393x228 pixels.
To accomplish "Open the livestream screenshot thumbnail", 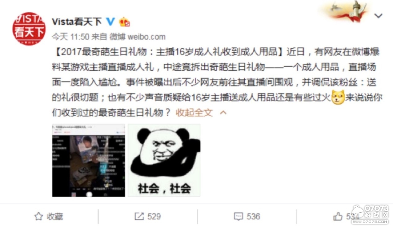I will tap(89, 160).
